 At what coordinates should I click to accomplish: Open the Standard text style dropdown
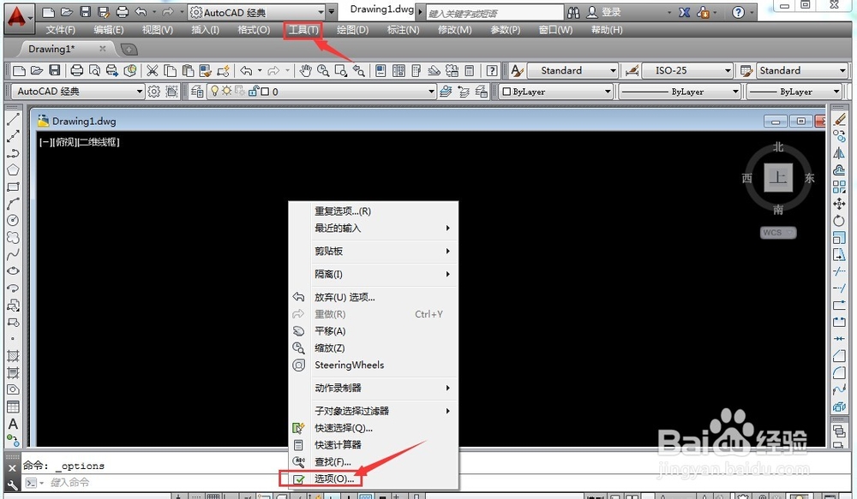click(614, 70)
